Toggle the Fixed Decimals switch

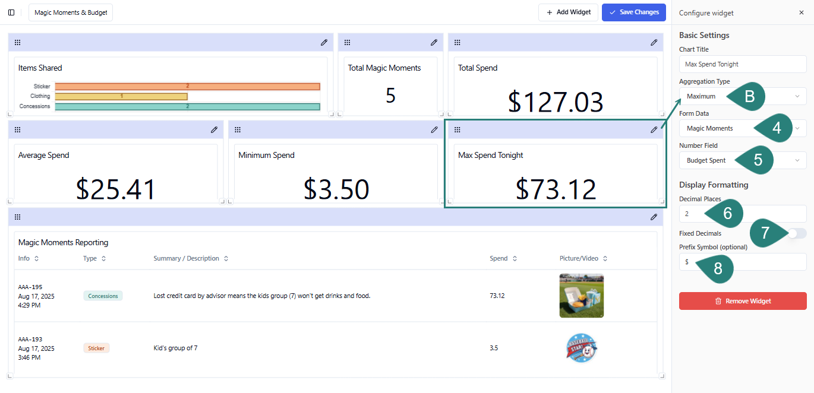pyautogui.click(x=797, y=233)
